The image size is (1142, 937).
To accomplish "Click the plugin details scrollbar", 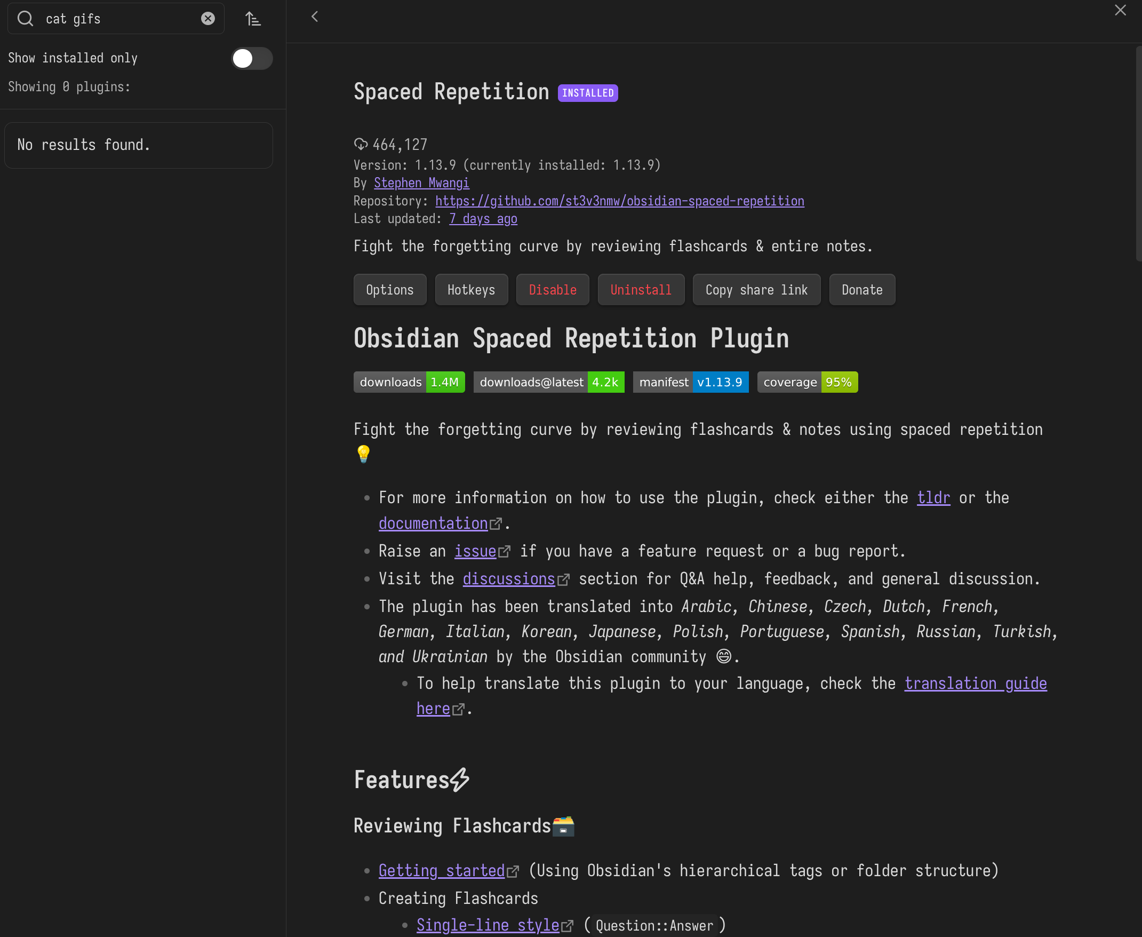I will click(x=1139, y=154).
